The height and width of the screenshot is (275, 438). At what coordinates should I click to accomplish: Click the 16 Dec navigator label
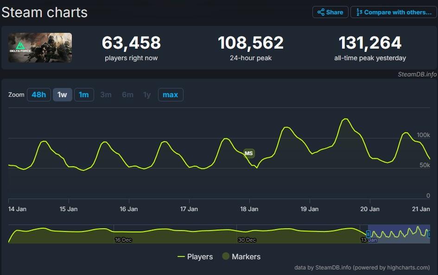click(x=123, y=240)
